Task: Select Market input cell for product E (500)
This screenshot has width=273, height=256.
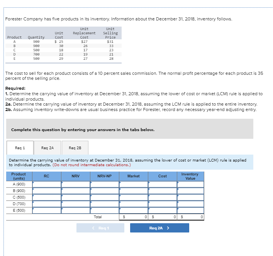Action: tap(134, 211)
